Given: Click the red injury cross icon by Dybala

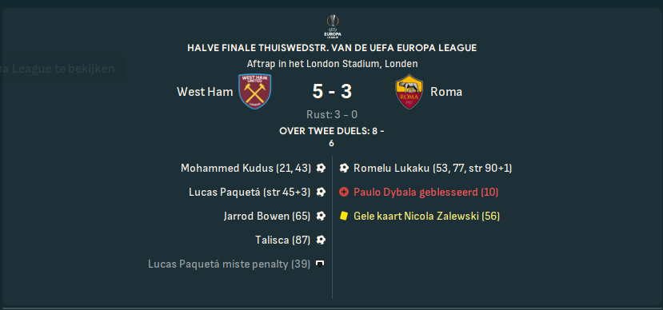Looking at the screenshot, I should click(x=344, y=193).
